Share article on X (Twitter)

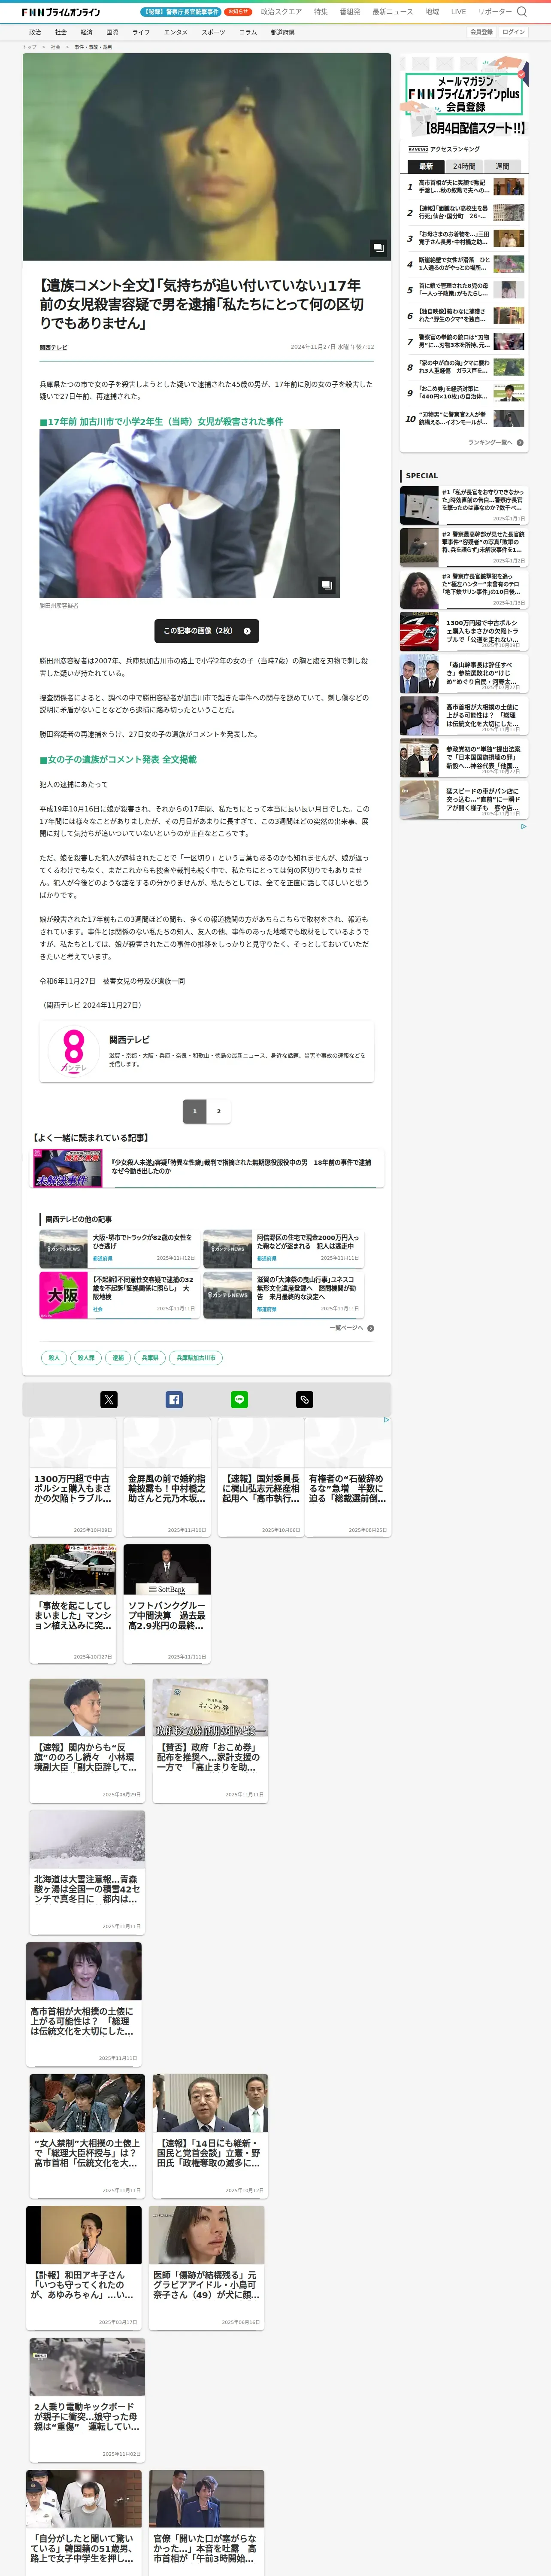tap(109, 1400)
